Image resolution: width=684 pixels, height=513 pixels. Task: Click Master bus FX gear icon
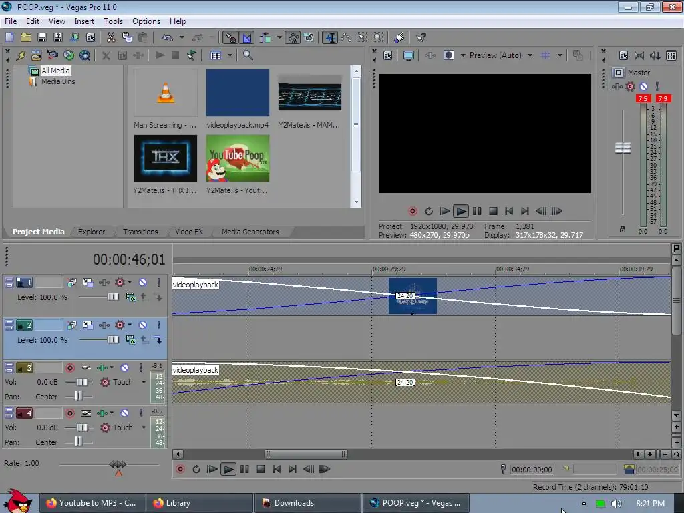click(630, 86)
